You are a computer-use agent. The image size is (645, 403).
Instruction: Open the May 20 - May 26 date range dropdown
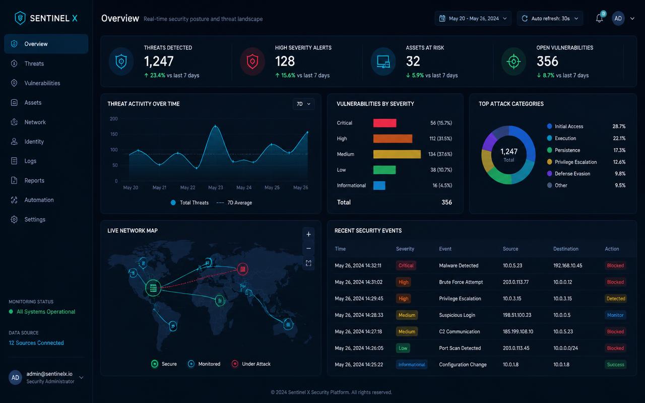click(x=473, y=19)
